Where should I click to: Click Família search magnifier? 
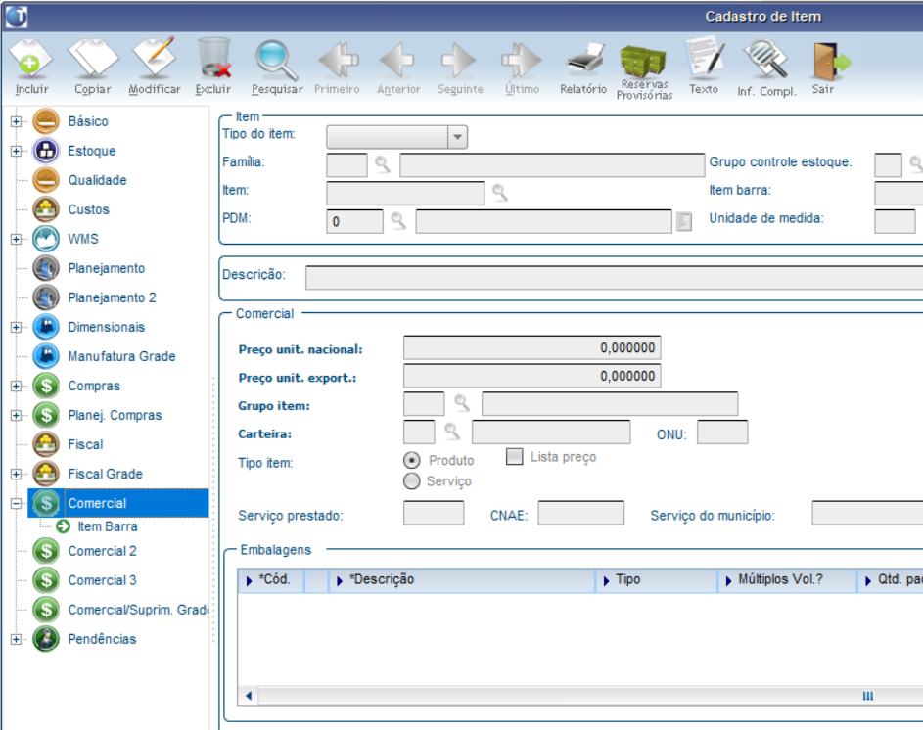pos(383,164)
